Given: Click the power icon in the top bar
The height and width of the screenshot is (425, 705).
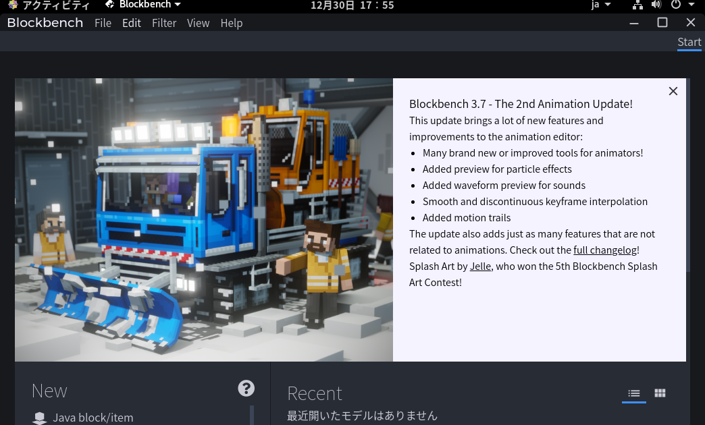Looking at the screenshot, I should coord(675,6).
